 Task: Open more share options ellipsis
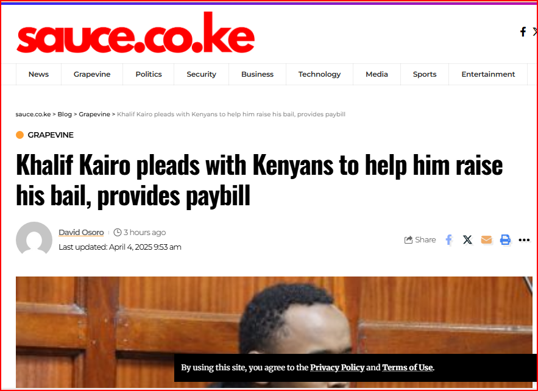point(524,240)
